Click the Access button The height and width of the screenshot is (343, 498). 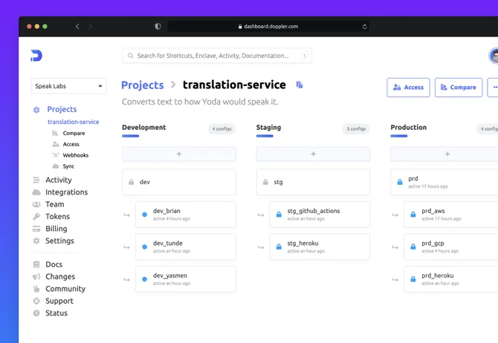click(408, 88)
